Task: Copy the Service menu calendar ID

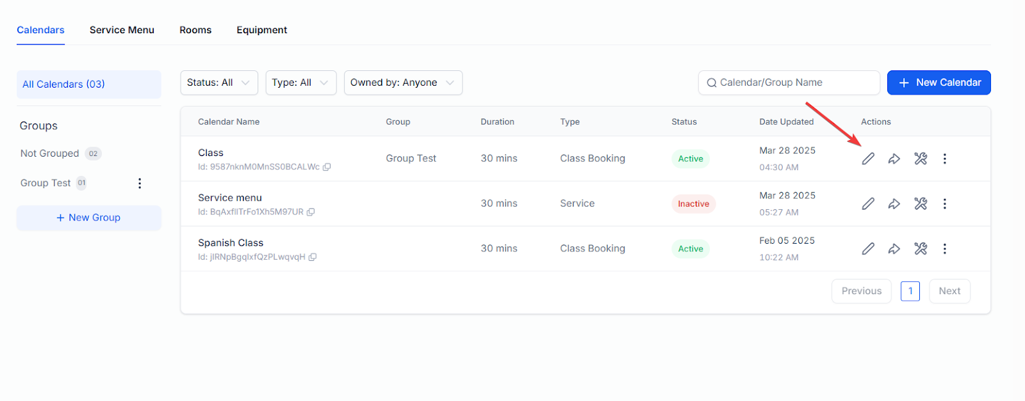Action: coord(311,212)
